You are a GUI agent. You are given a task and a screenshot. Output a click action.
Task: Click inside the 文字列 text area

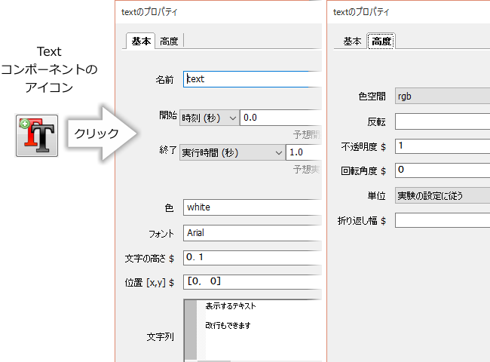pyautogui.click(x=259, y=330)
